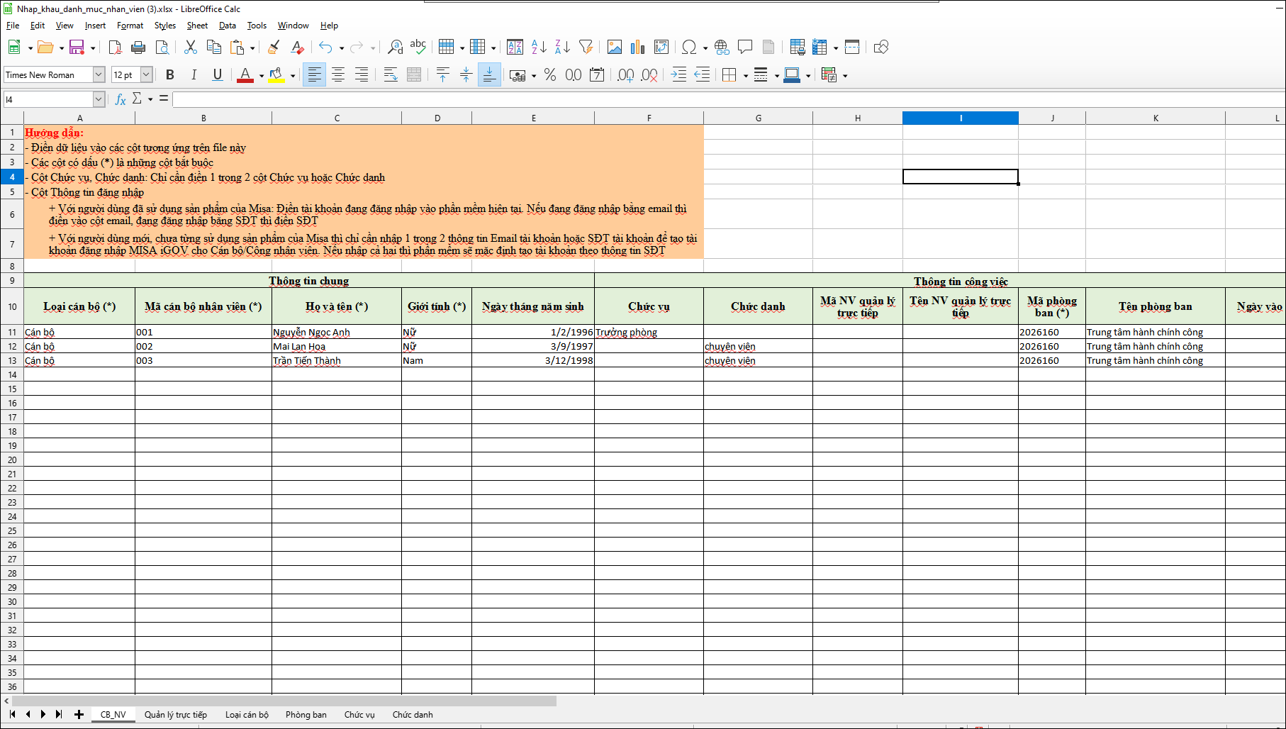1286x729 pixels.
Task: Click the formula equals button
Action: point(164,99)
